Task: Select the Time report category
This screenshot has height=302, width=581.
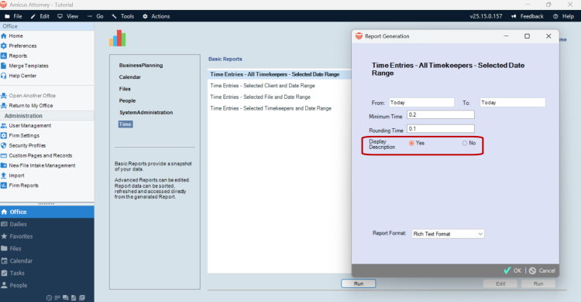Action: [125, 124]
